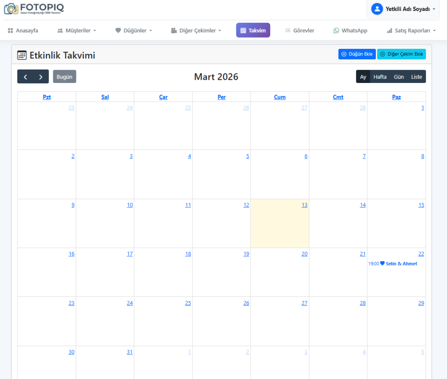Switch calendar to Ay view

click(363, 77)
